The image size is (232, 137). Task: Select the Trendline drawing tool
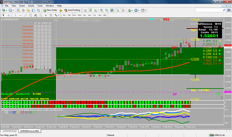tap(26, 15)
